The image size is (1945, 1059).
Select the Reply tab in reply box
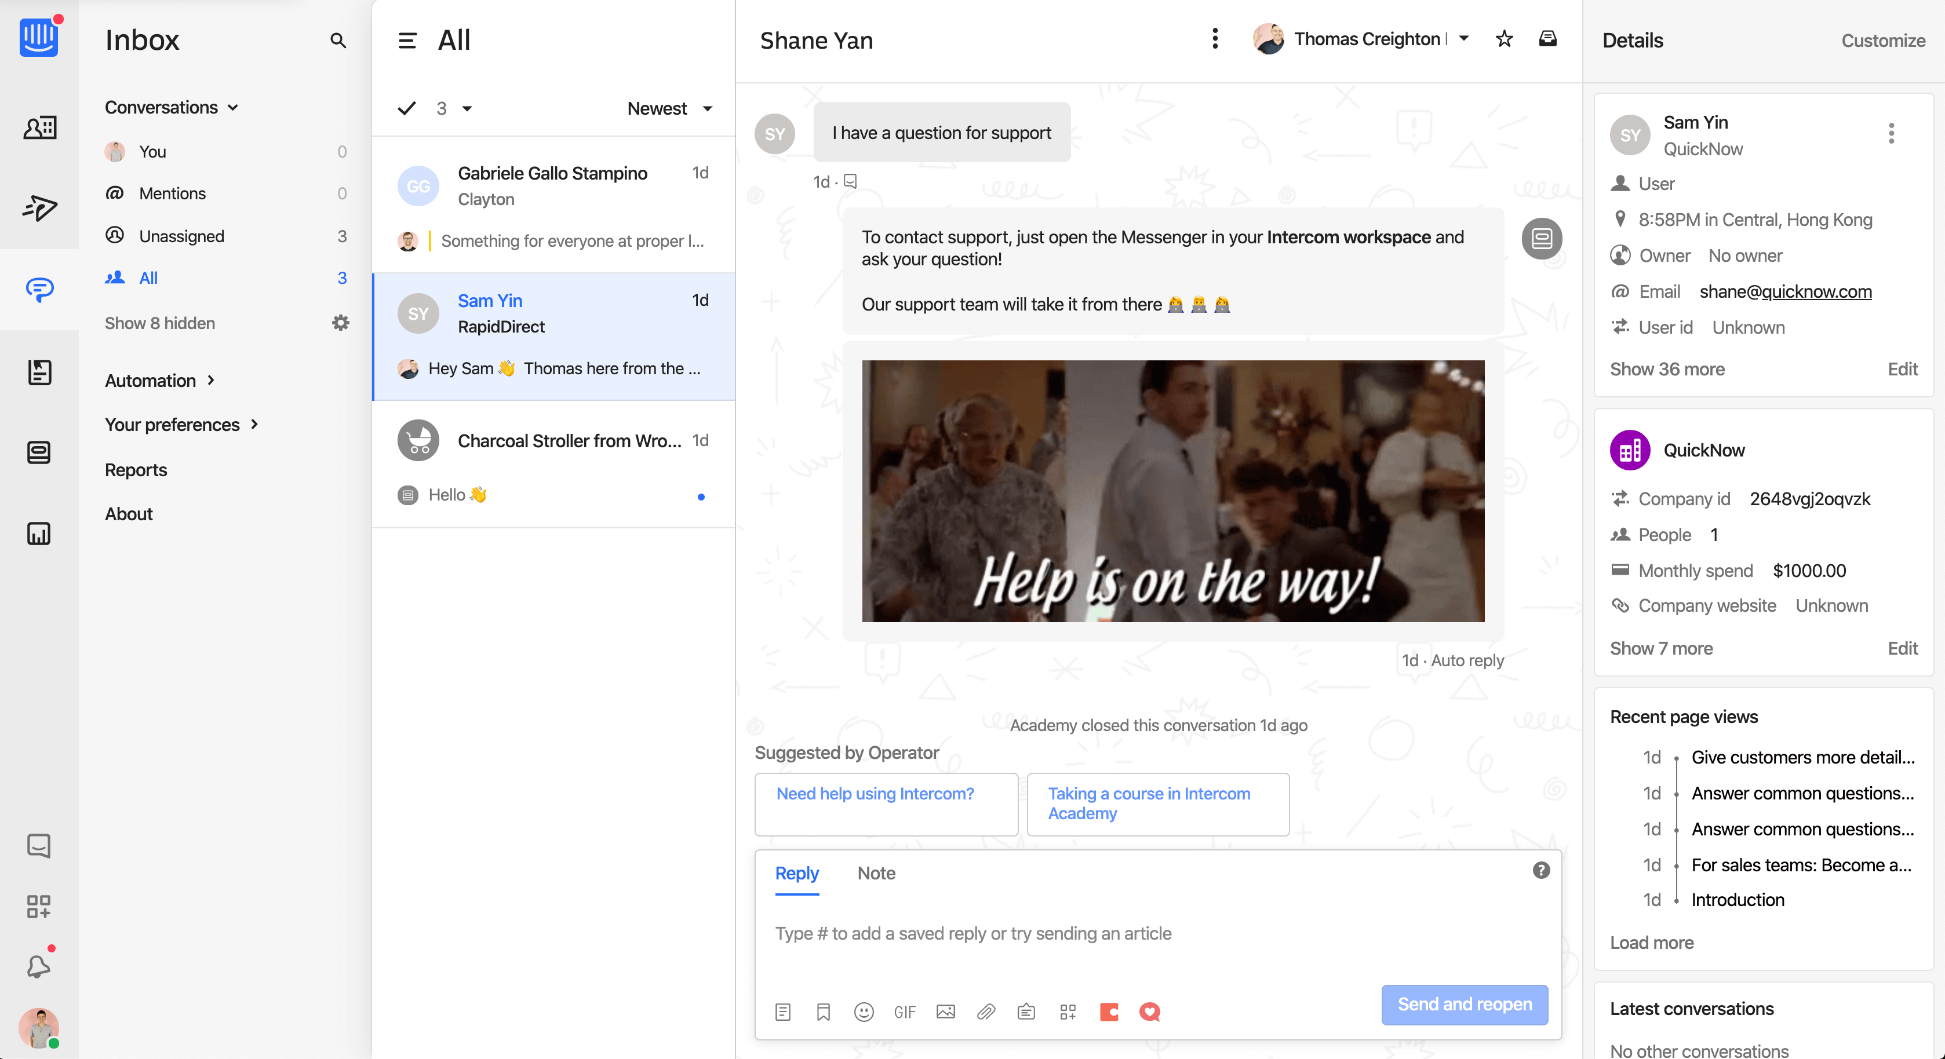point(797,872)
